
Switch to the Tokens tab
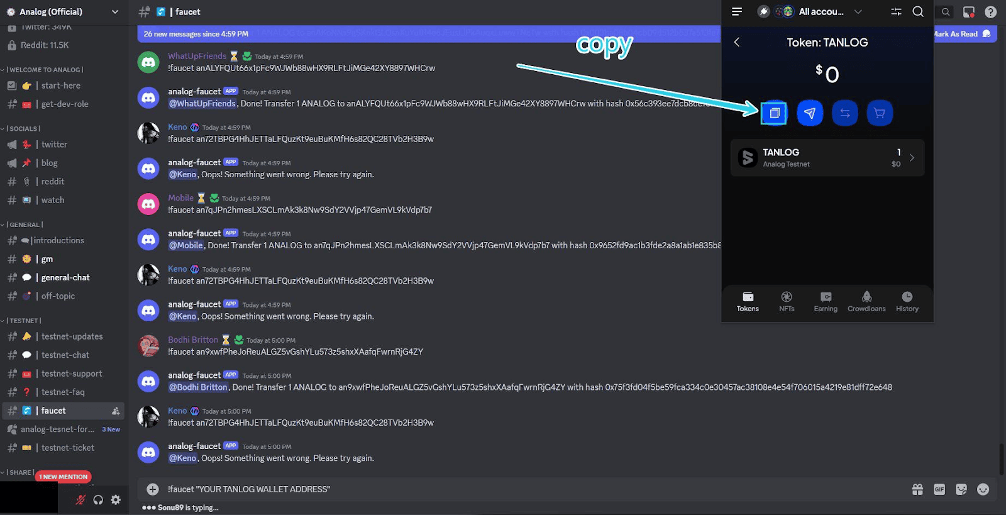[x=748, y=302]
